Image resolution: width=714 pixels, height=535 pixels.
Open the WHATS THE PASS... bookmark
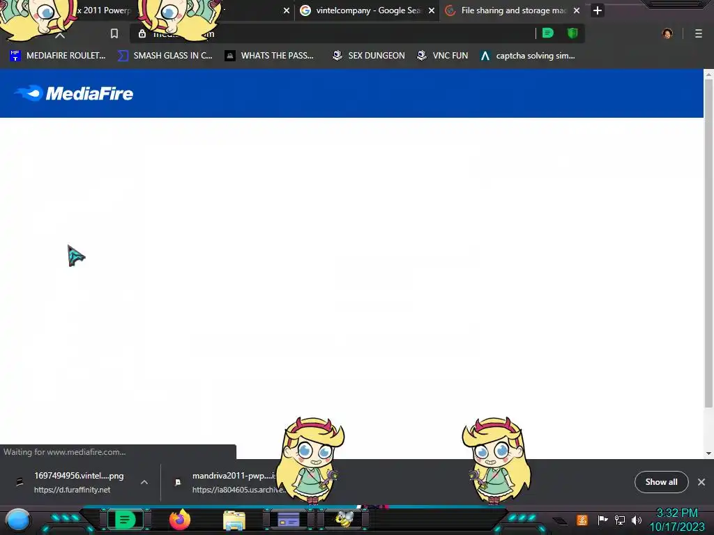pyautogui.click(x=269, y=56)
